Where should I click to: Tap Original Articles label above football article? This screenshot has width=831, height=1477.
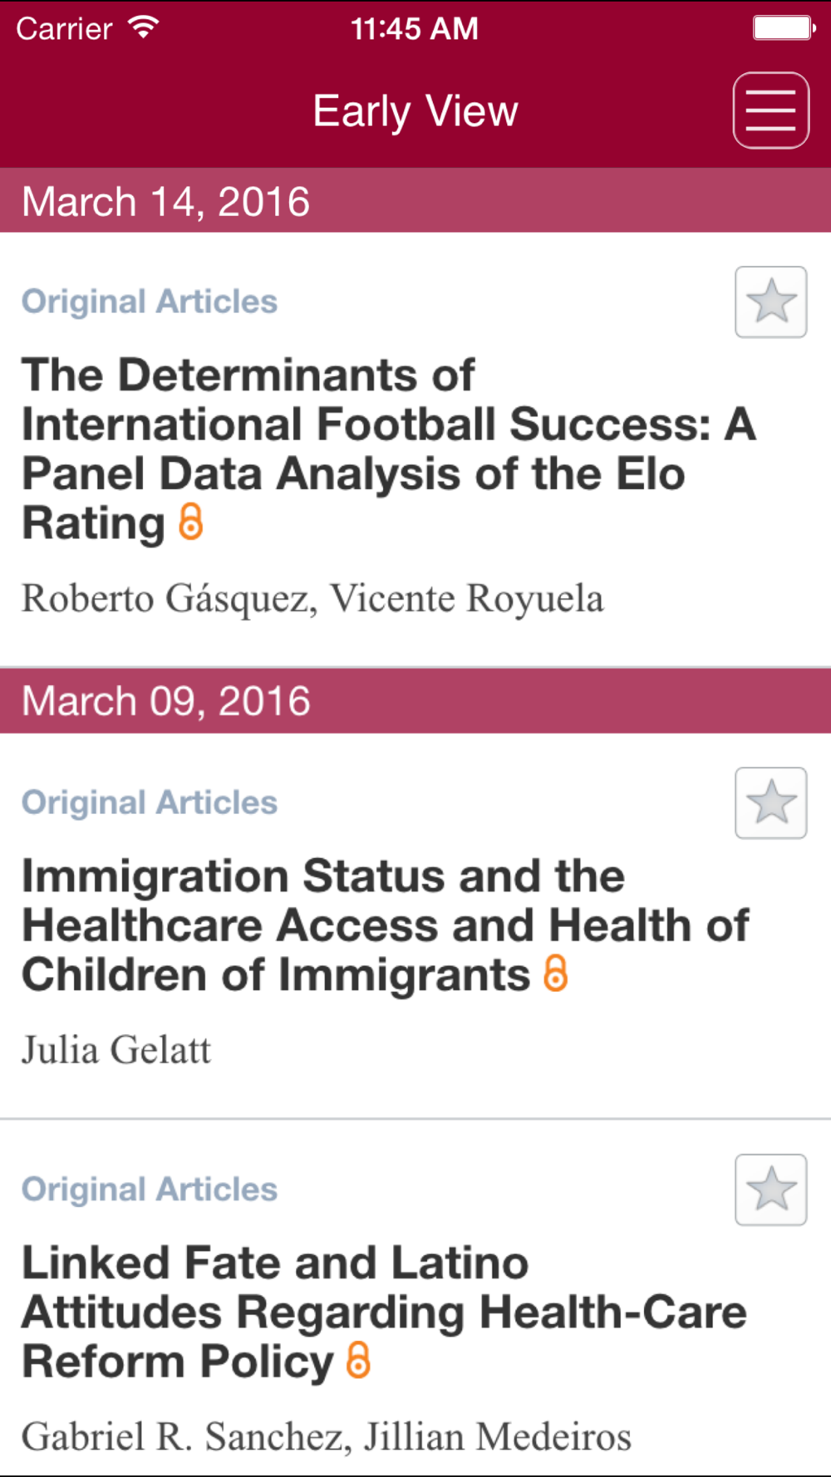(x=150, y=302)
